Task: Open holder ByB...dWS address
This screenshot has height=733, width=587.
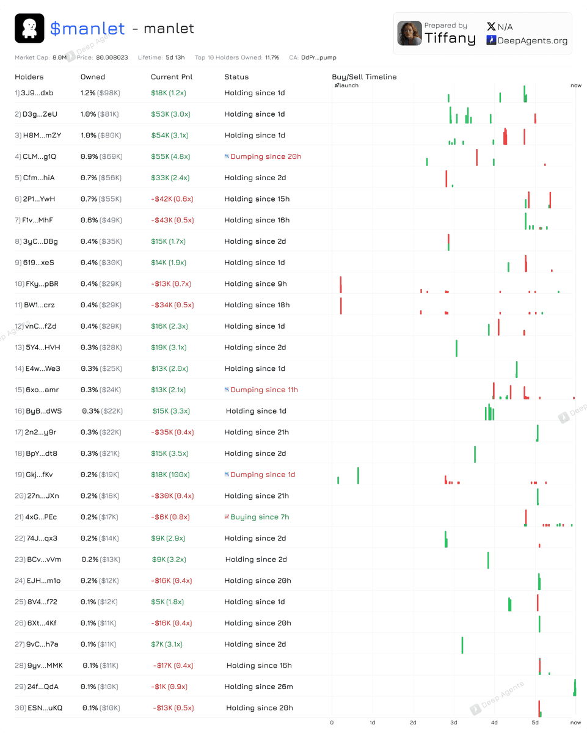Action: coord(44,411)
